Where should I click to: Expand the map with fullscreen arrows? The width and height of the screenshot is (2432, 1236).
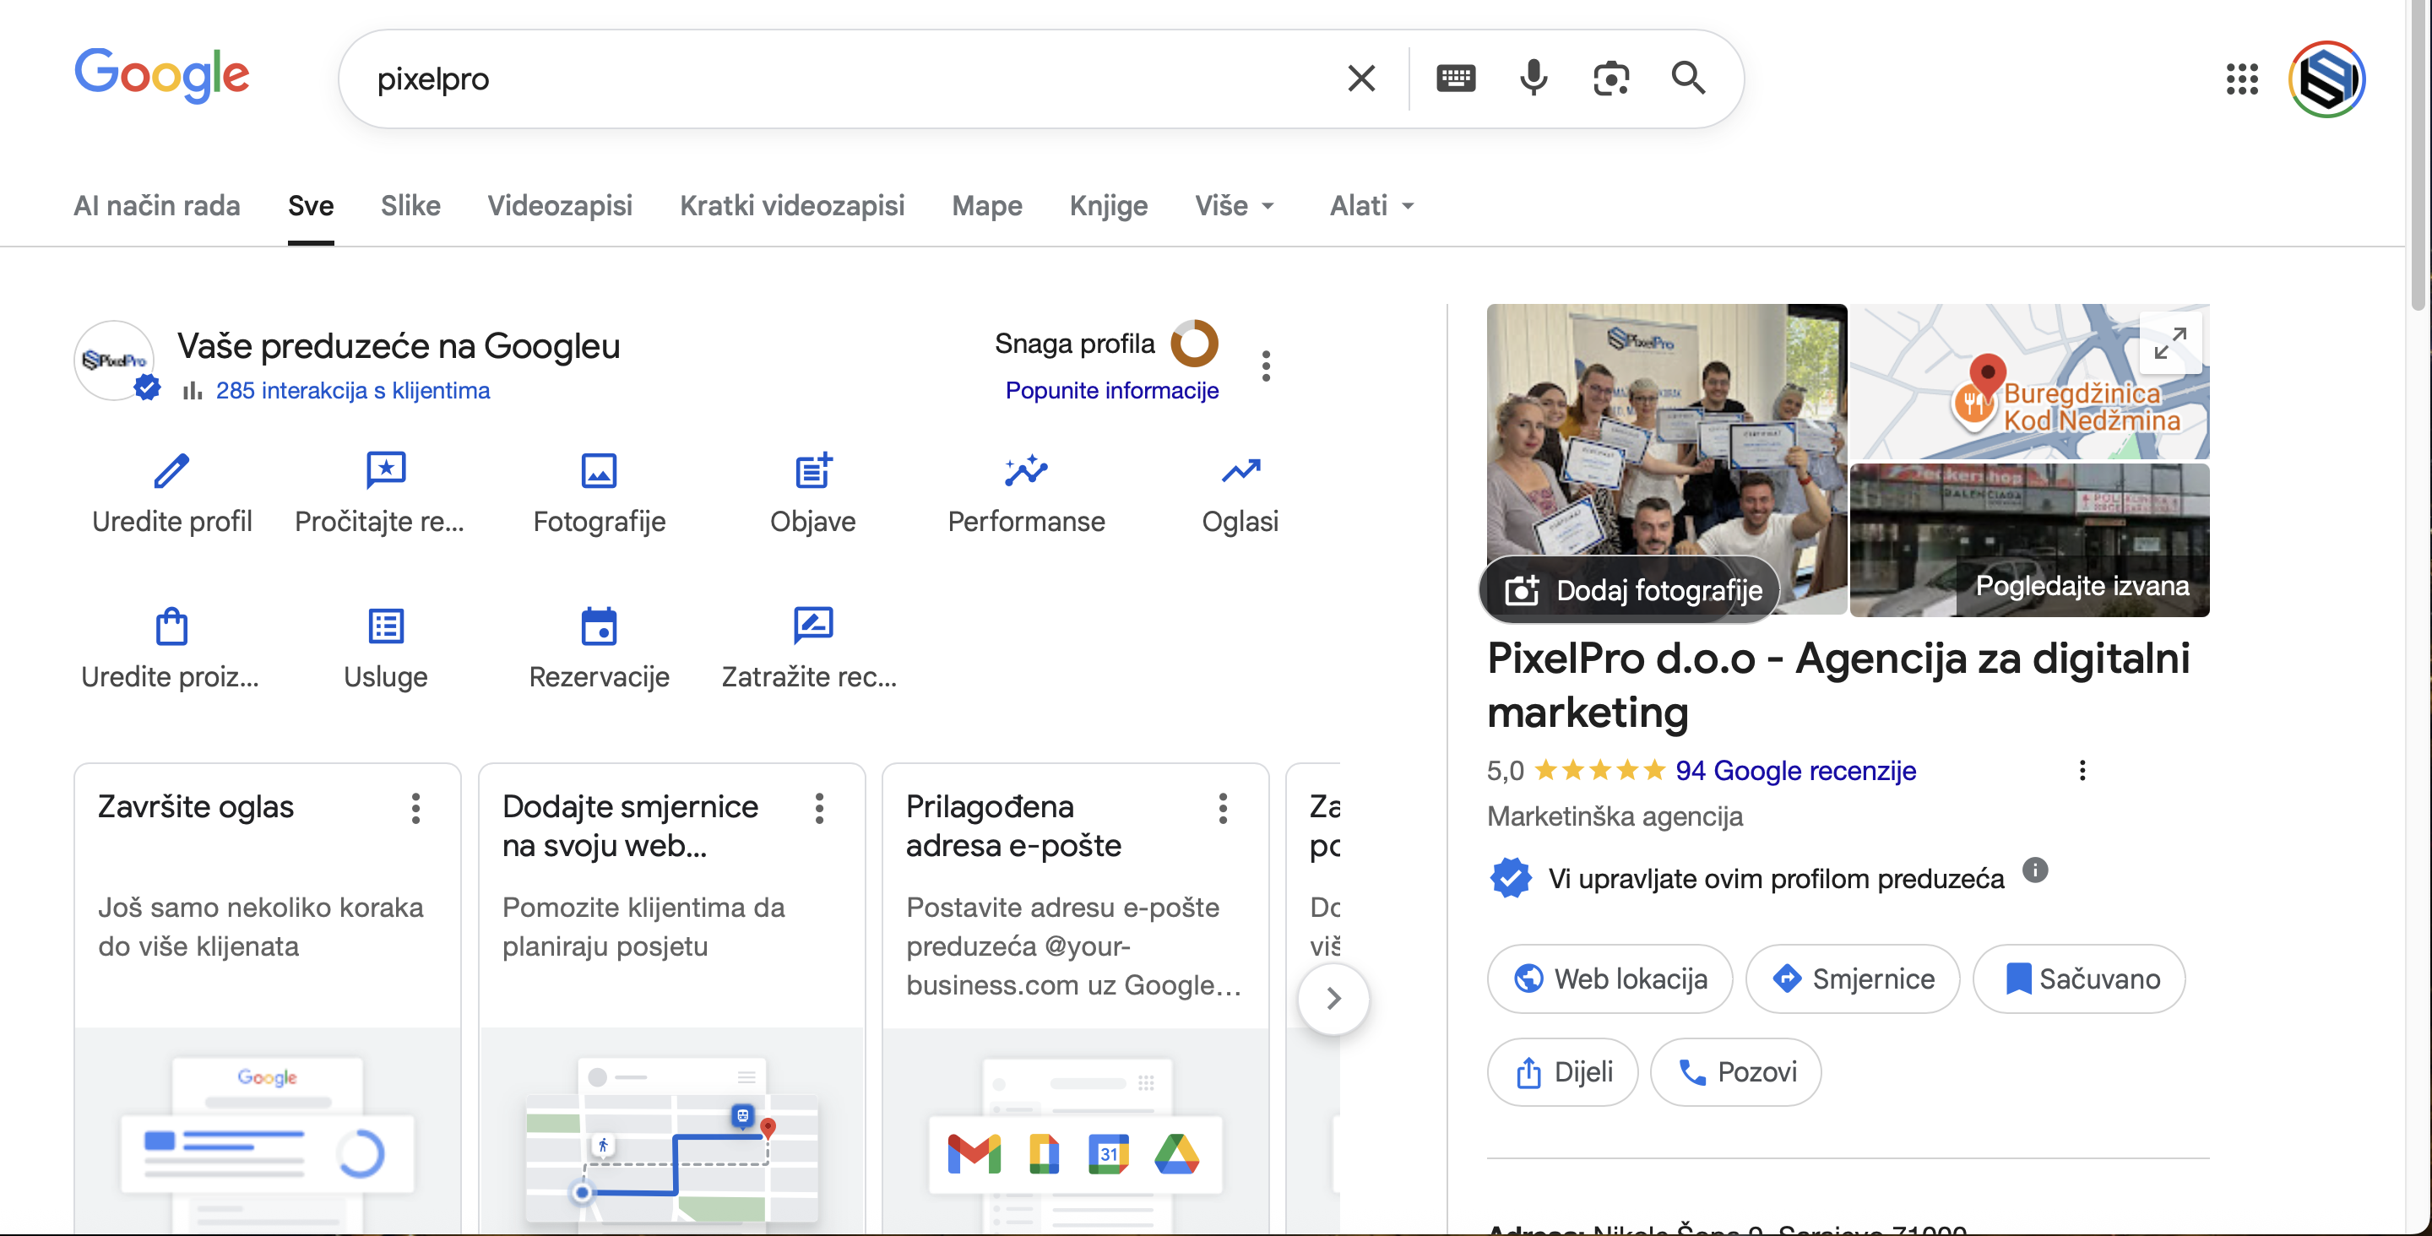[2169, 343]
